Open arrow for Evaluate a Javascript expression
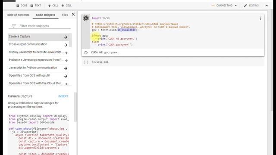Viewport: 276px width, 155px height. coord(66,60)
